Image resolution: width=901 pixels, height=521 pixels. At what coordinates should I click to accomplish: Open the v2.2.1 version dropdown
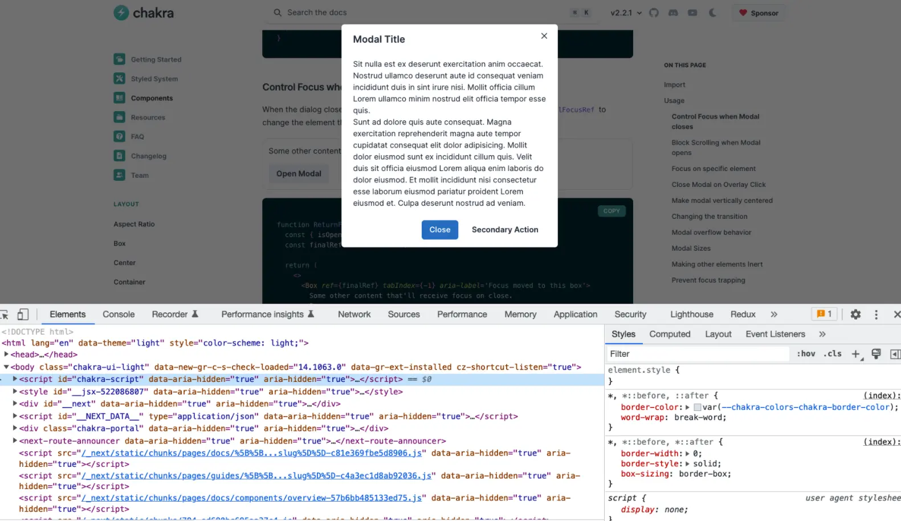[x=626, y=13]
